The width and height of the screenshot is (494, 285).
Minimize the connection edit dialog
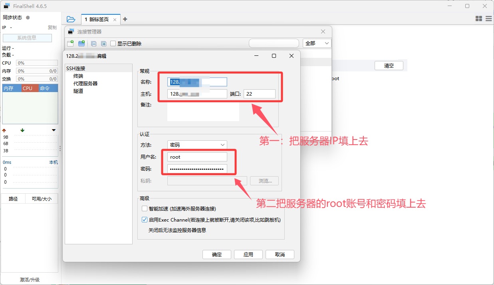point(256,56)
